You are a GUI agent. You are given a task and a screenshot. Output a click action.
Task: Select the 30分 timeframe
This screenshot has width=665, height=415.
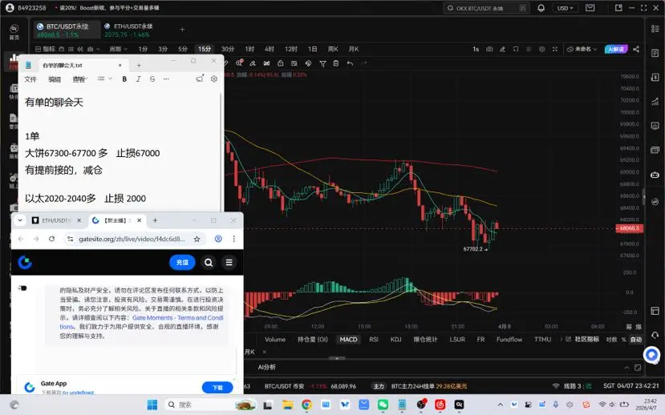(x=228, y=49)
